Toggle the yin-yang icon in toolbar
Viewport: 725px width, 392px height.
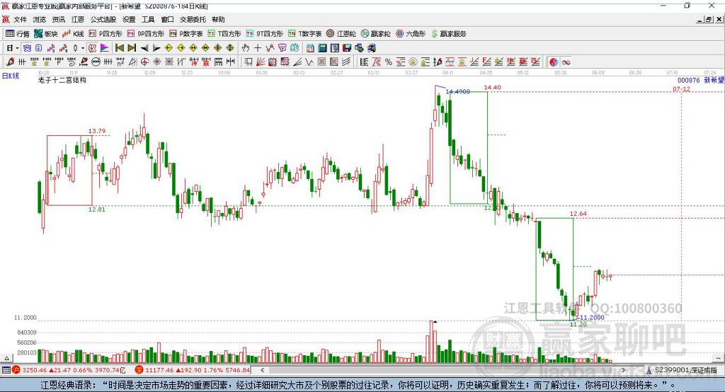[554, 62]
